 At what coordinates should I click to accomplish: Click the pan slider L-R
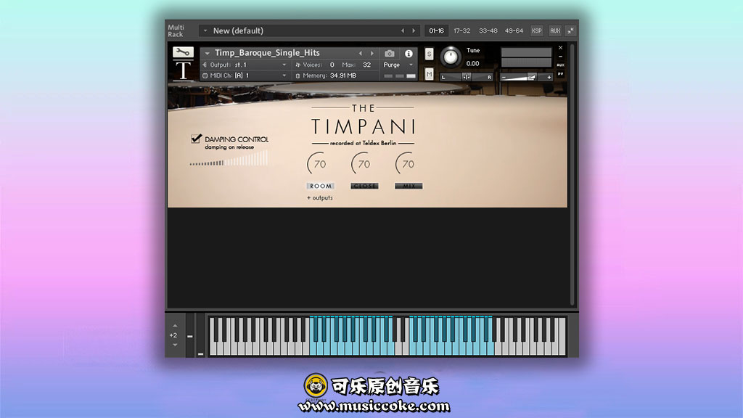point(467,77)
